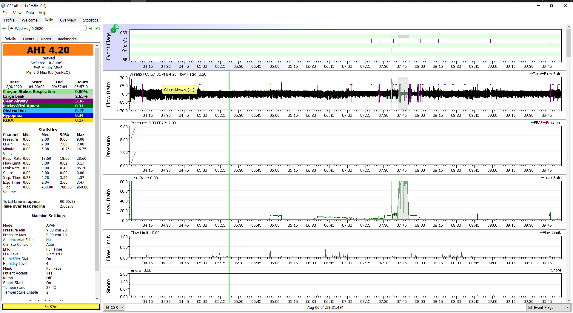Click the Leak Rate graph title
Viewport: 573px width, 313px height.
[x=108, y=202]
